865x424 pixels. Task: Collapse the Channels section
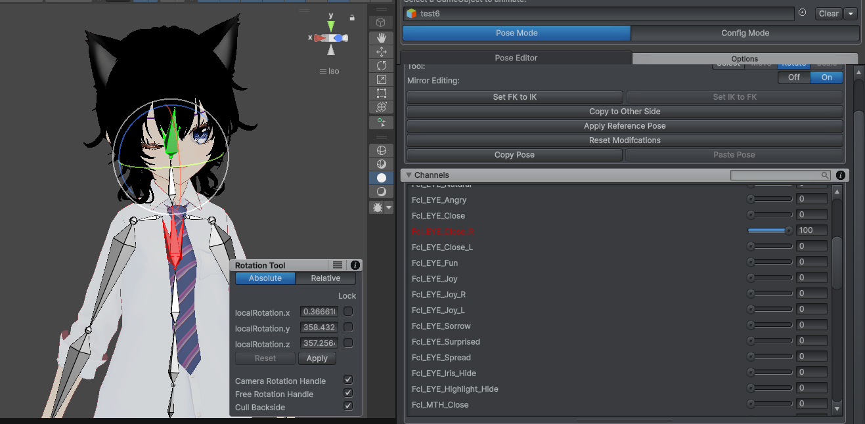pos(409,175)
